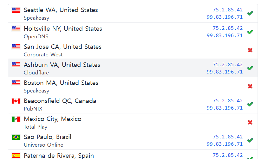
Task: Select the Boston MA, United States row
Action: click(133, 86)
